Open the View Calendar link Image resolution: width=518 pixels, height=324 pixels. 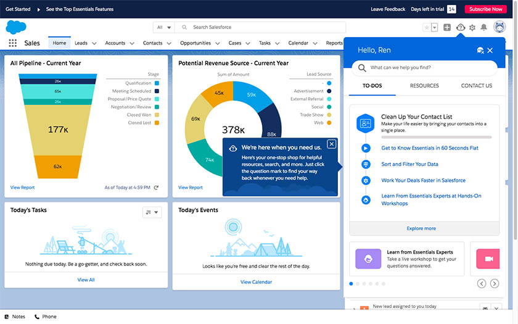click(x=256, y=282)
